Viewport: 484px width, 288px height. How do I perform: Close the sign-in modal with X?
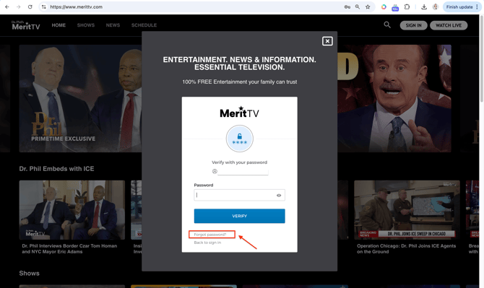point(327,41)
